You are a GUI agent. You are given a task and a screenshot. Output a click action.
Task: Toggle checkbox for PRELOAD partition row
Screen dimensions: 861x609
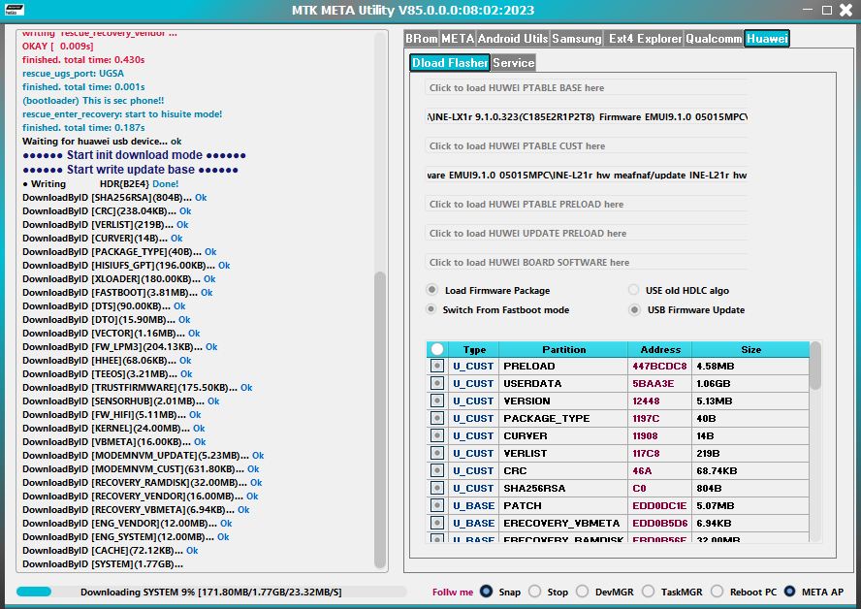tap(437, 366)
